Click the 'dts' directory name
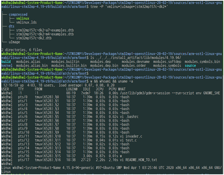 11,26
